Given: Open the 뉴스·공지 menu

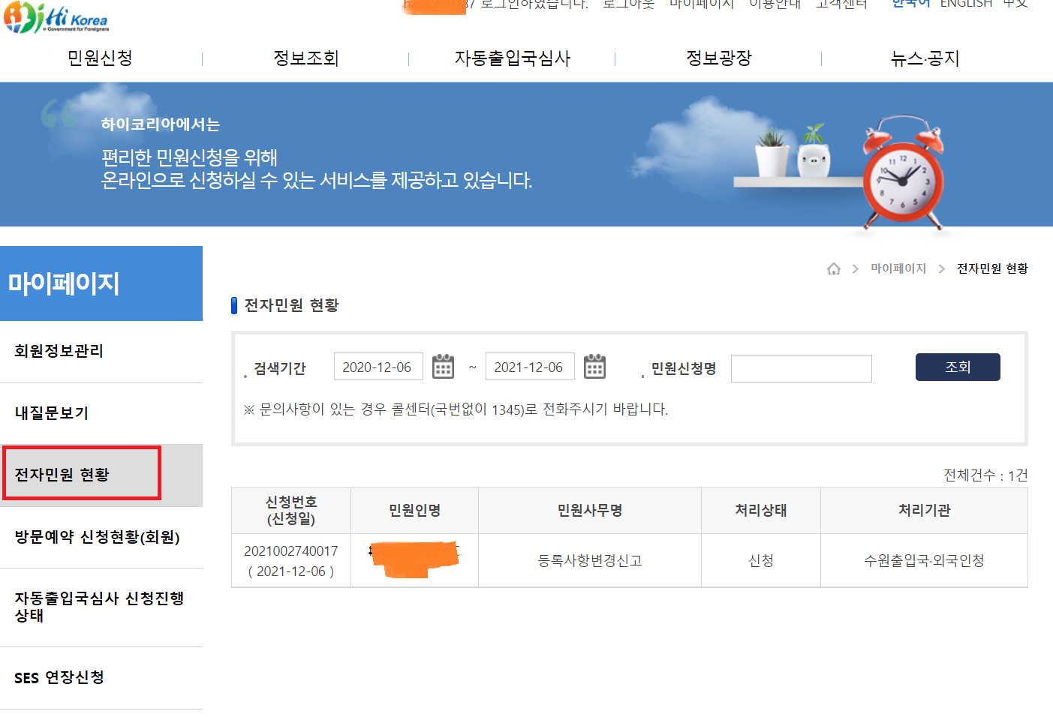Looking at the screenshot, I should pyautogui.click(x=925, y=58).
